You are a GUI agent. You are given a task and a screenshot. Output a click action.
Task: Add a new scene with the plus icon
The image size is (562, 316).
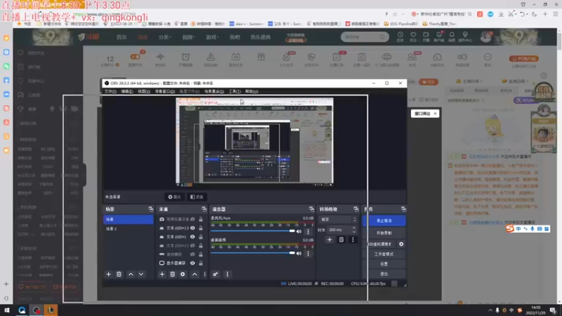[109, 274]
